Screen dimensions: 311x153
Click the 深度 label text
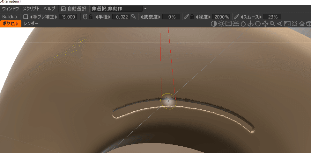[x=203, y=17]
